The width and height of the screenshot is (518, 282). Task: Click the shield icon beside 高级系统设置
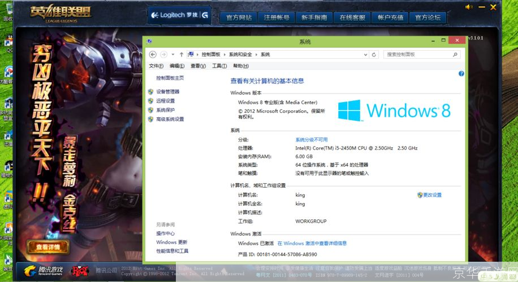[150, 119]
